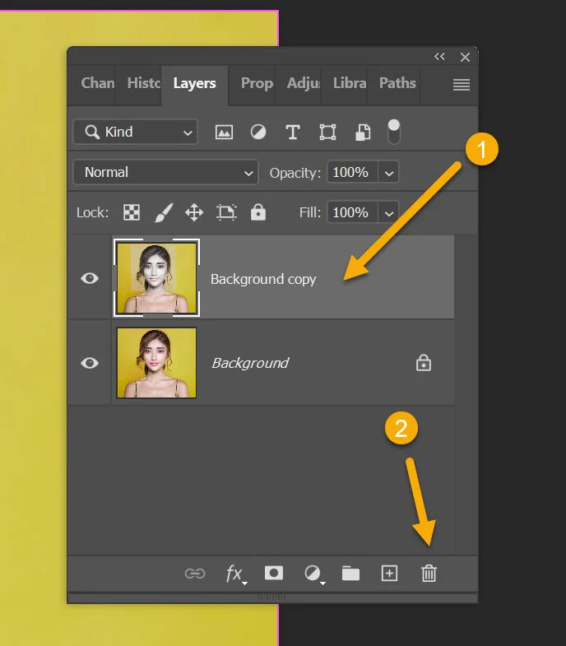This screenshot has width=566, height=646.
Task: Filter for adjustment layers icon
Action: pos(258,132)
